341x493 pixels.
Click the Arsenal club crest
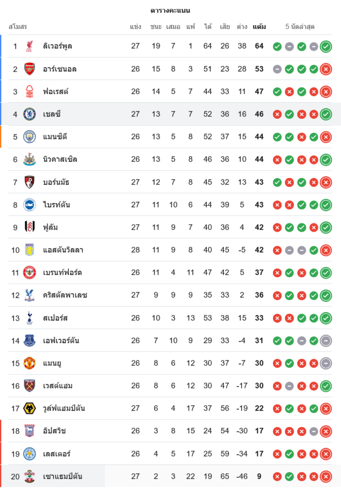pos(30,69)
